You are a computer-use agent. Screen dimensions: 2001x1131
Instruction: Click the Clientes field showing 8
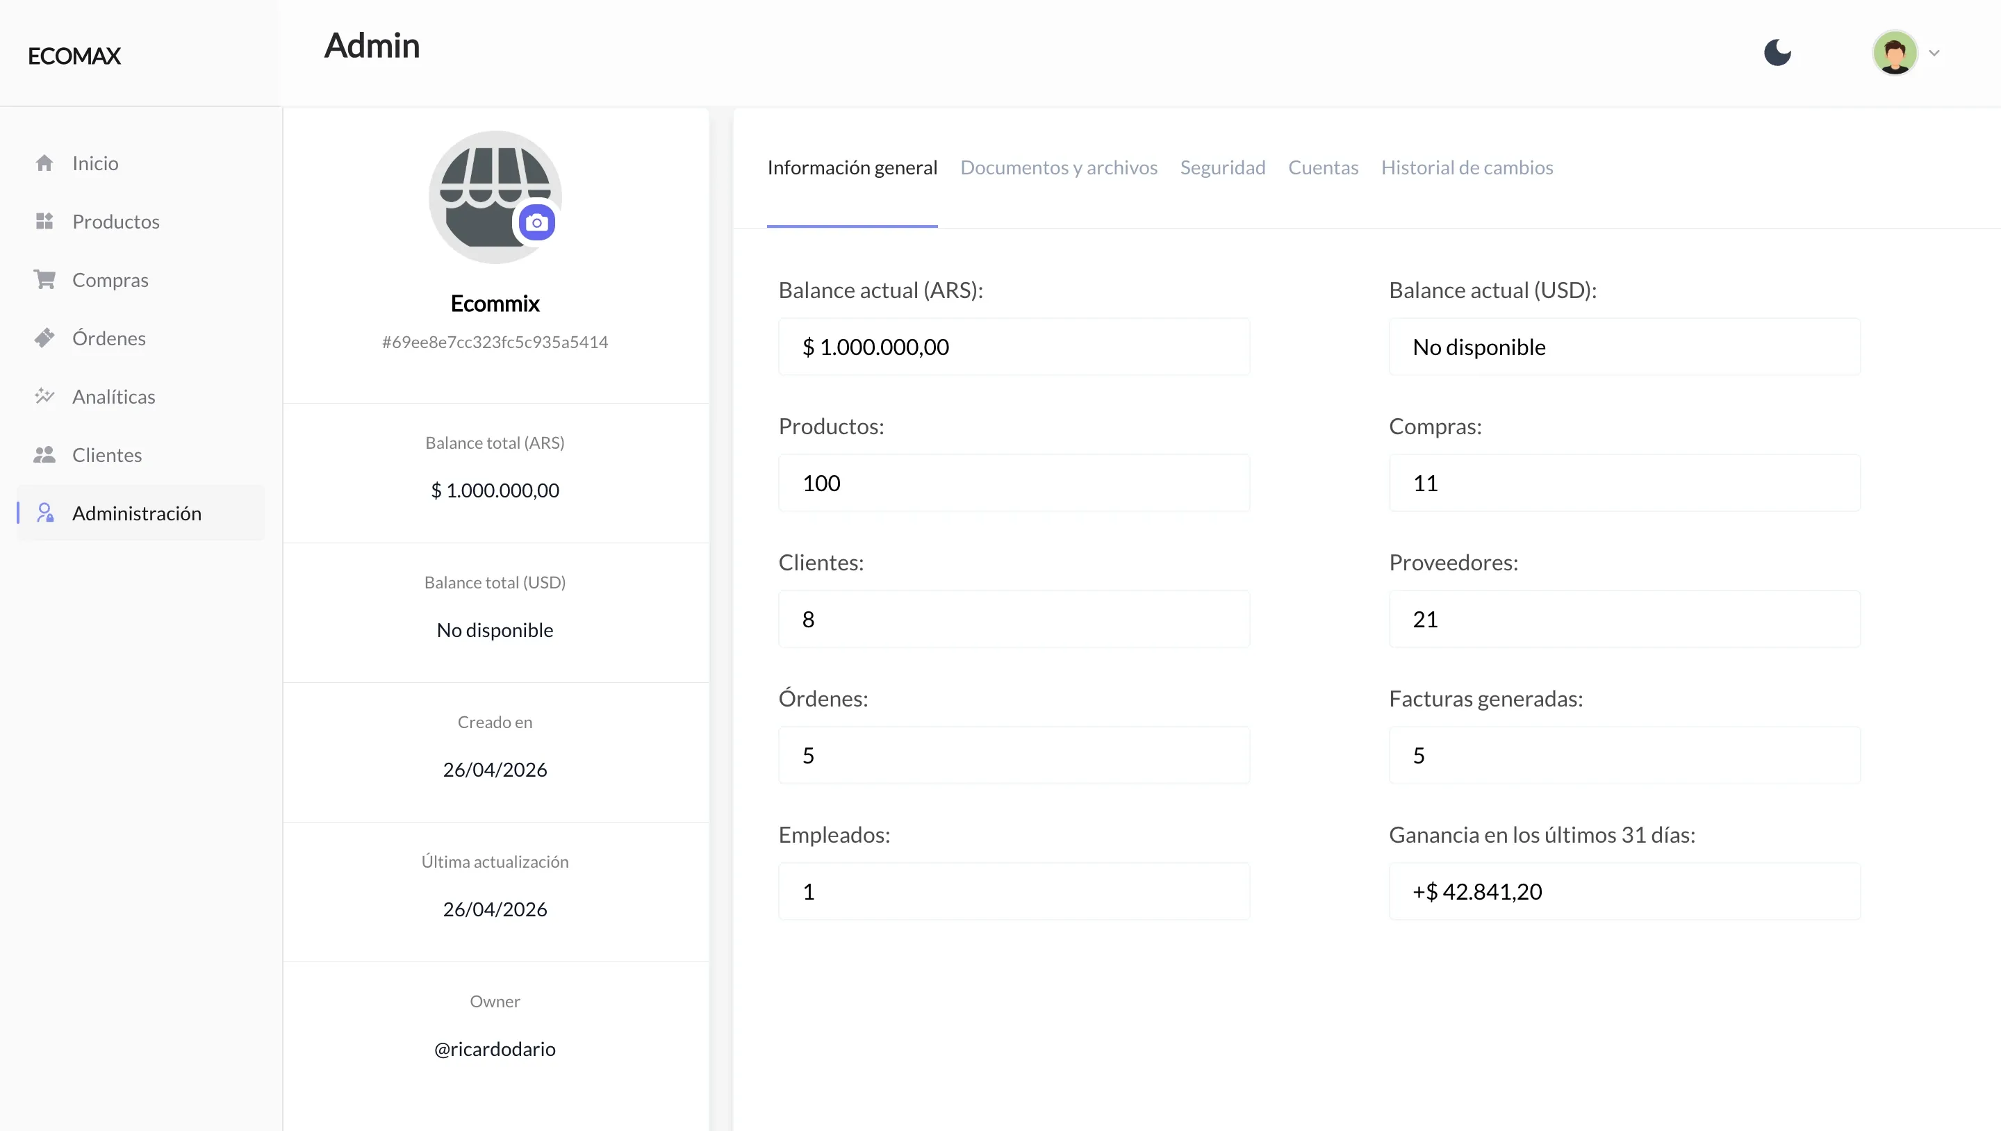click(1014, 619)
